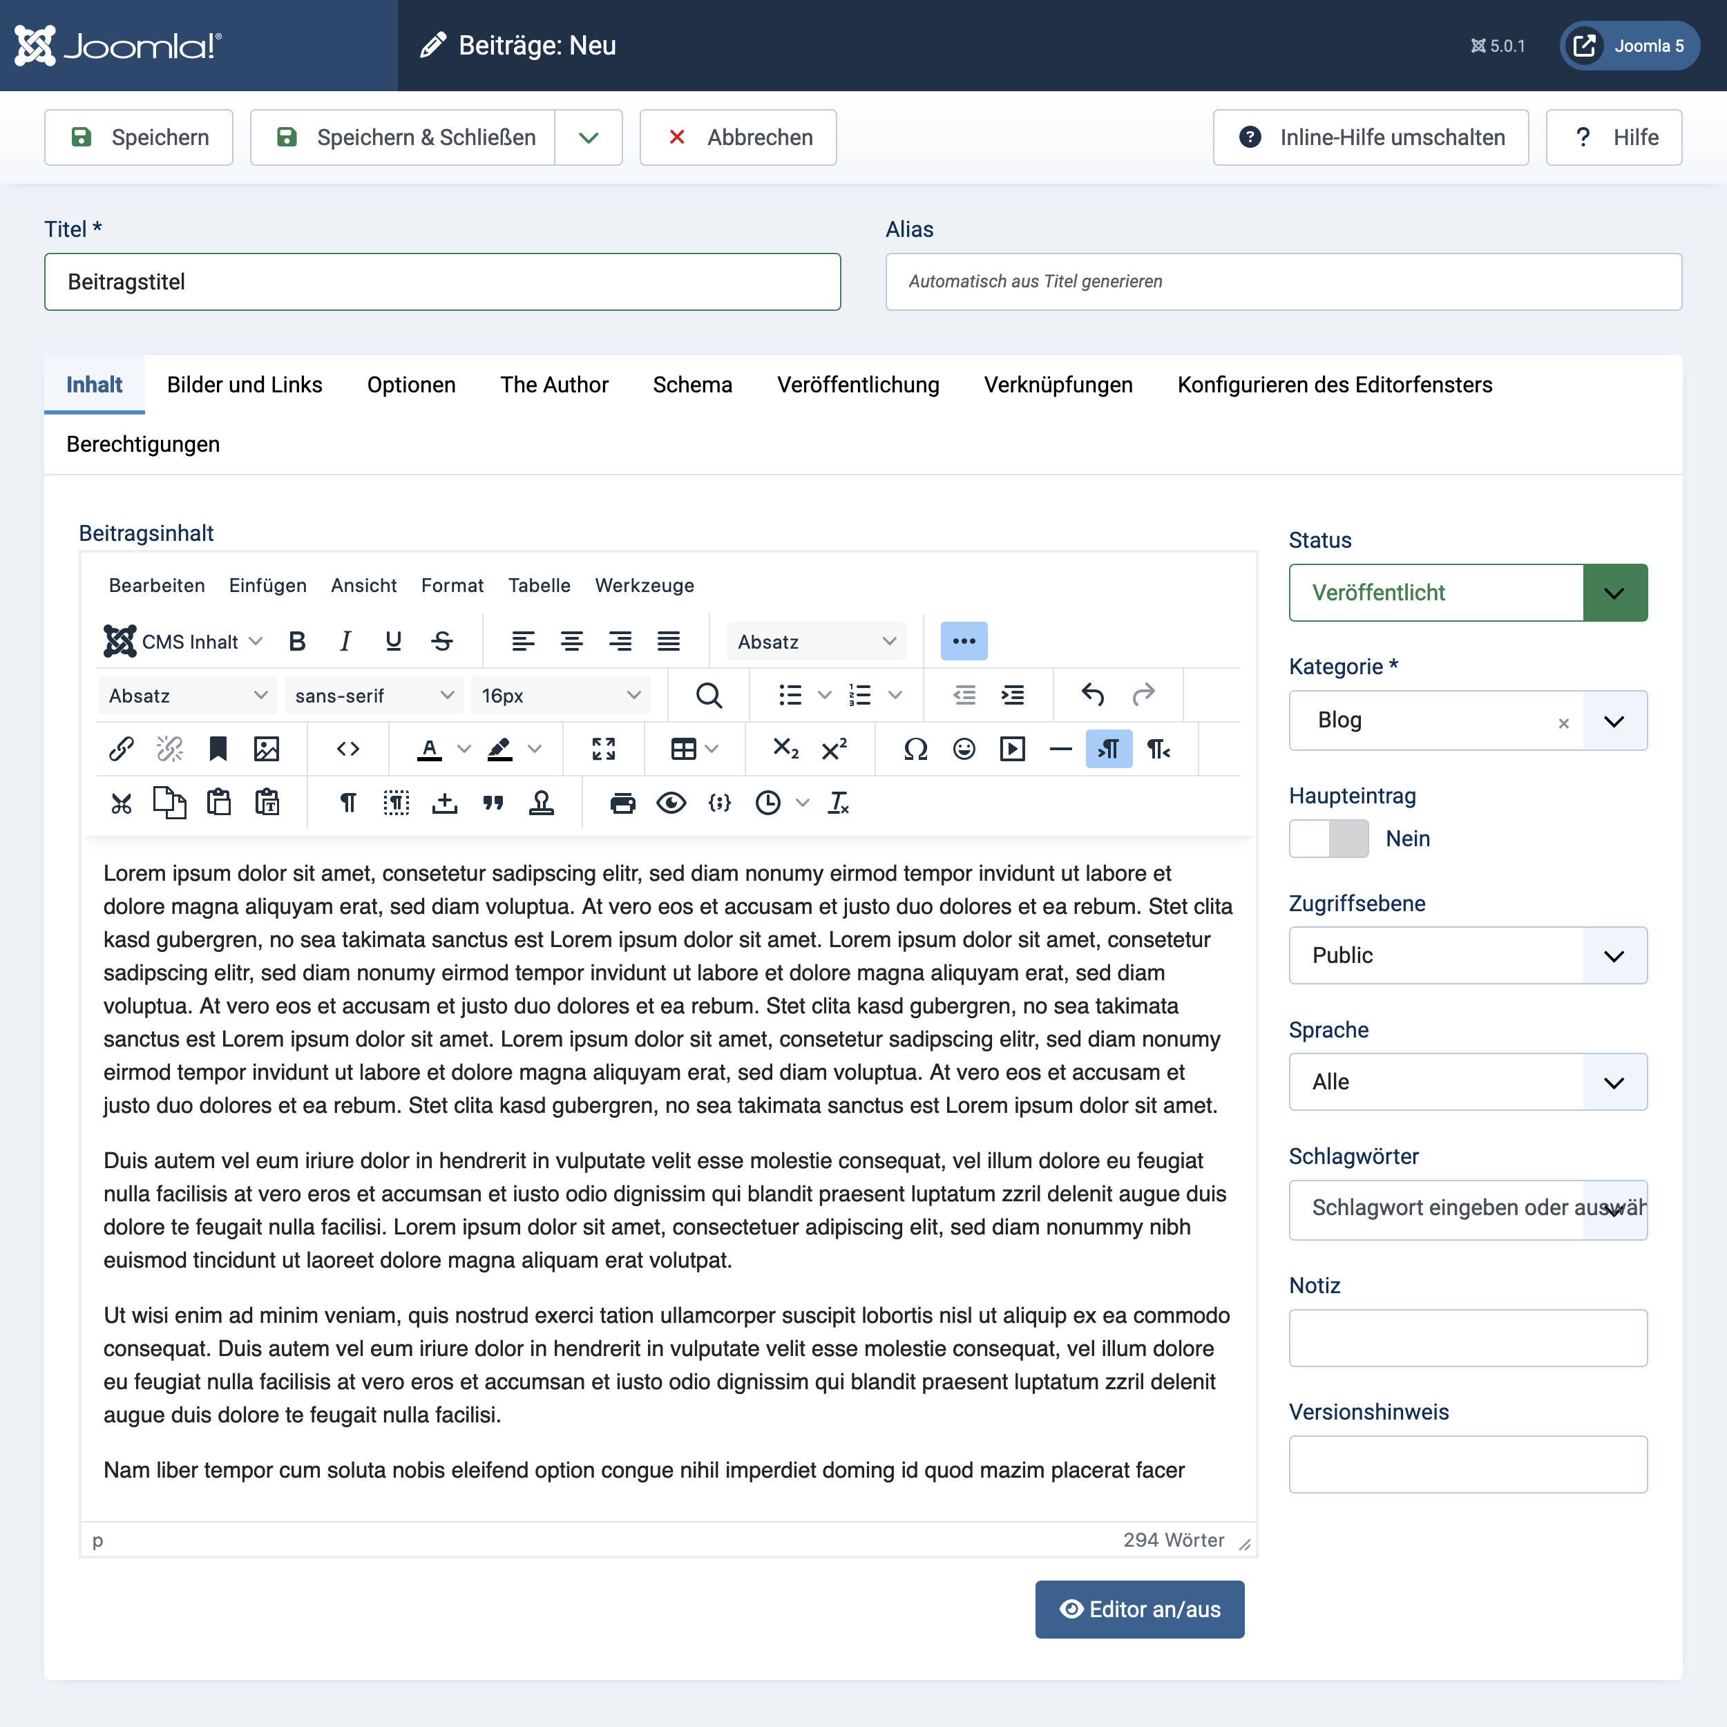The width and height of the screenshot is (1727, 1727).
Task: Switch to the Optionen tab
Action: pyautogui.click(x=411, y=384)
